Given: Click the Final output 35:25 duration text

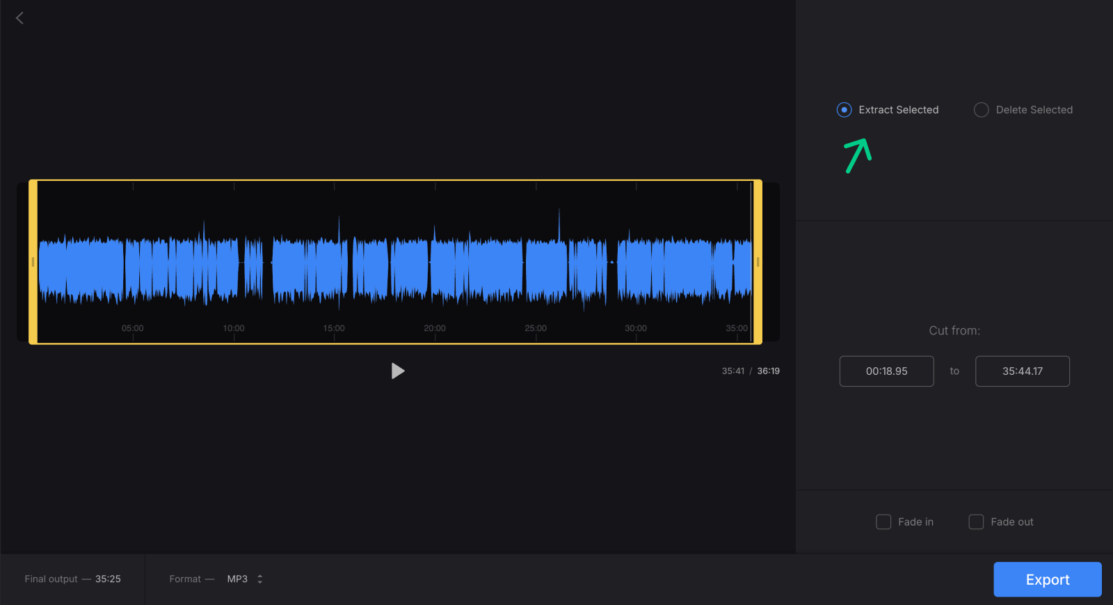Looking at the screenshot, I should click(73, 579).
